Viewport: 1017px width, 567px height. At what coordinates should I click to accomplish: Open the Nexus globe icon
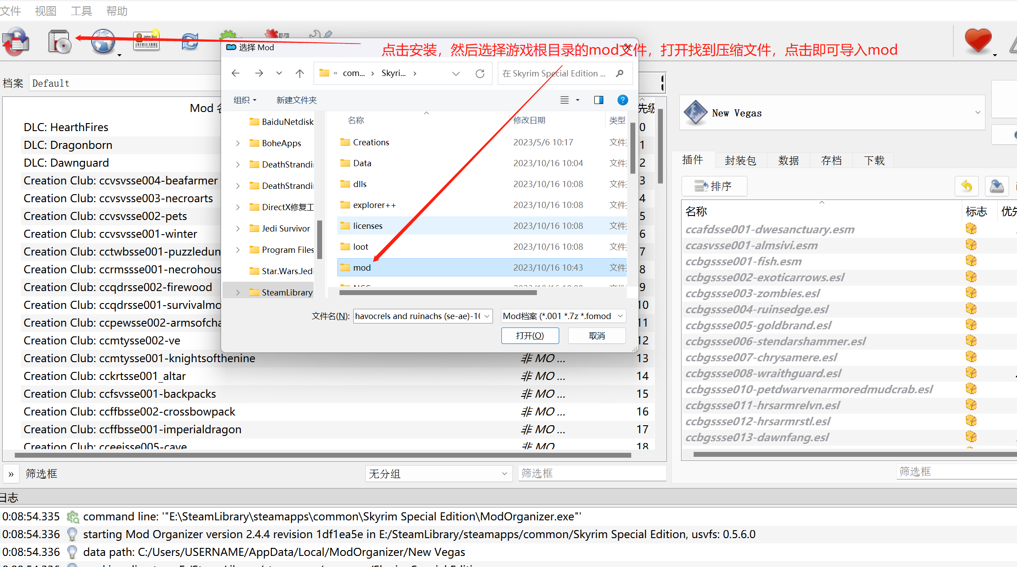coord(103,43)
